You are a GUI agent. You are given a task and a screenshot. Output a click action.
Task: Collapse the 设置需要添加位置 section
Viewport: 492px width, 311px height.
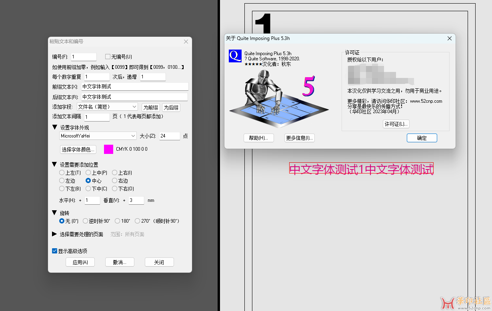tap(55, 164)
